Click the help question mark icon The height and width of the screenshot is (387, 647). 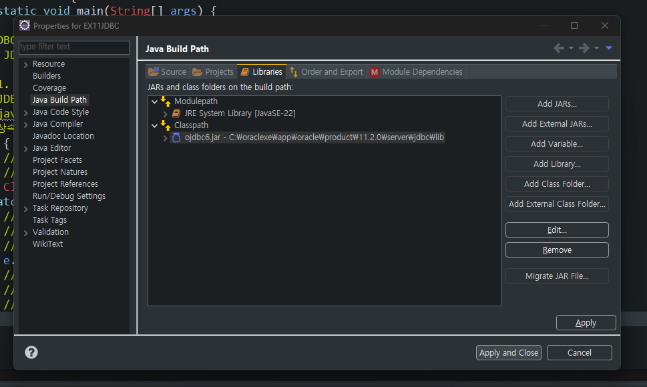tap(31, 352)
